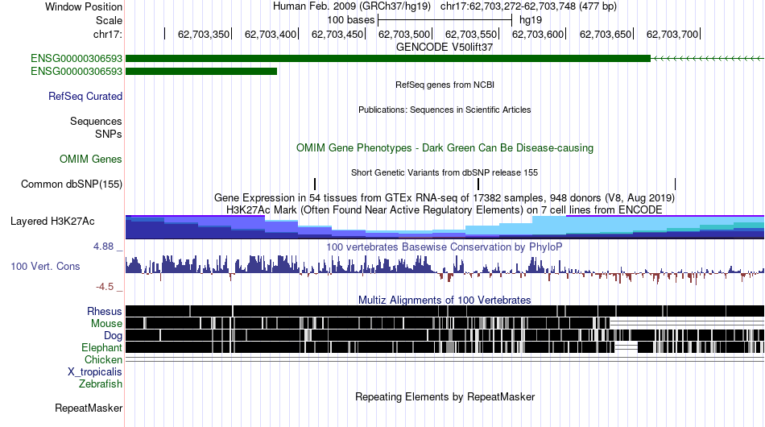This screenshot has height=427, width=765.
Task: Open the OMIM Genes track label
Action: [90, 159]
